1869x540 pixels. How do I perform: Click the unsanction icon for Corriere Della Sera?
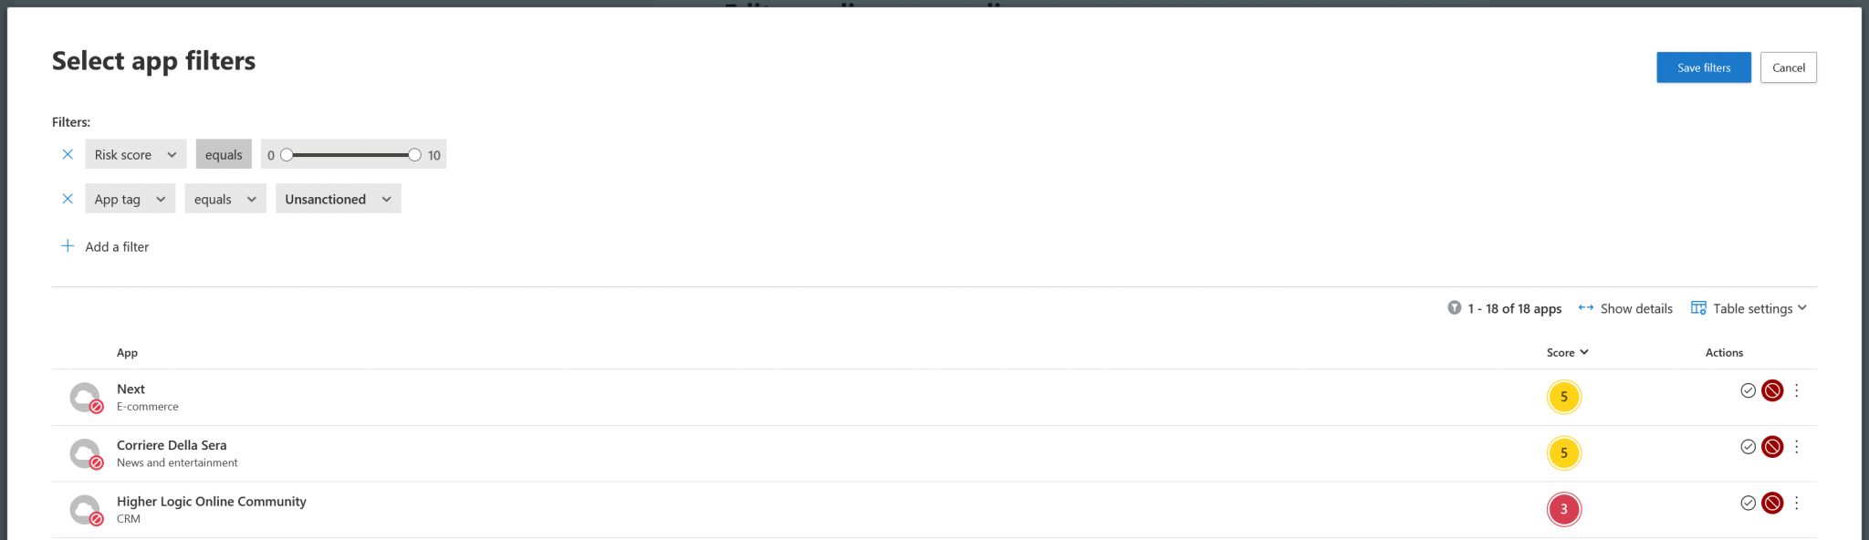(x=1772, y=447)
